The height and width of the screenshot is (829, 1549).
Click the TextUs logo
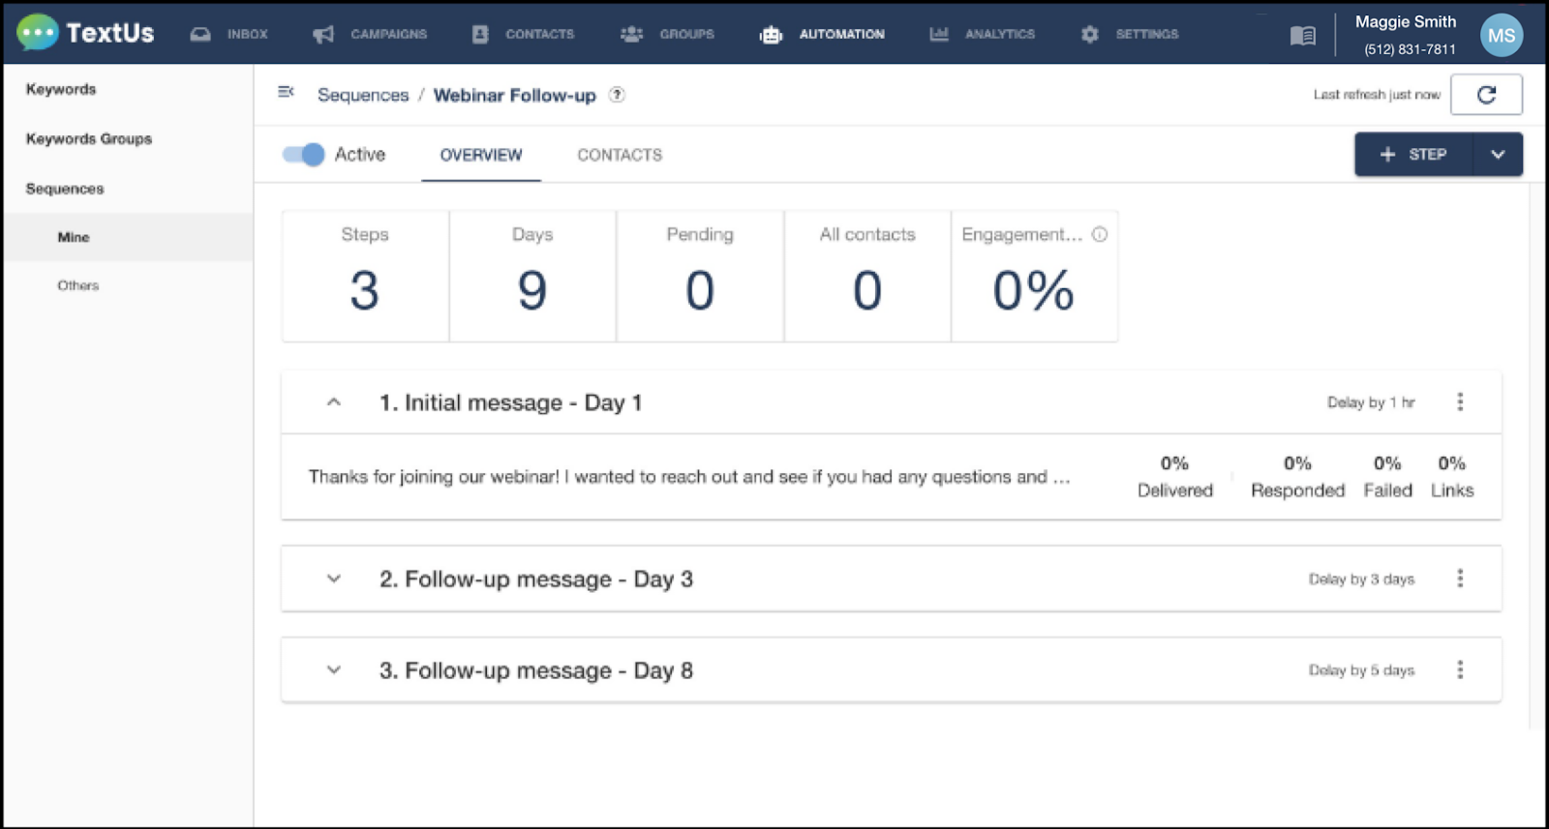click(x=85, y=33)
